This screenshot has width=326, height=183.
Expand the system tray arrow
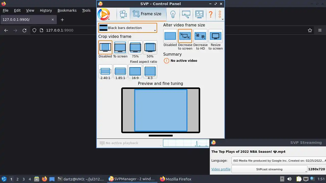coord(282,179)
